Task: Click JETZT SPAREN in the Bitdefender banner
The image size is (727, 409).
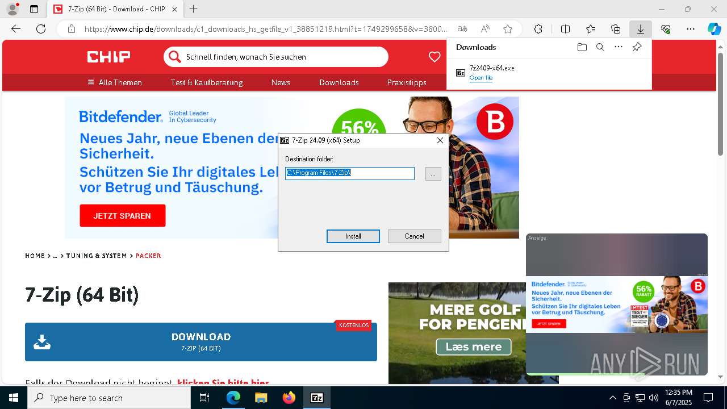Action: tap(123, 216)
